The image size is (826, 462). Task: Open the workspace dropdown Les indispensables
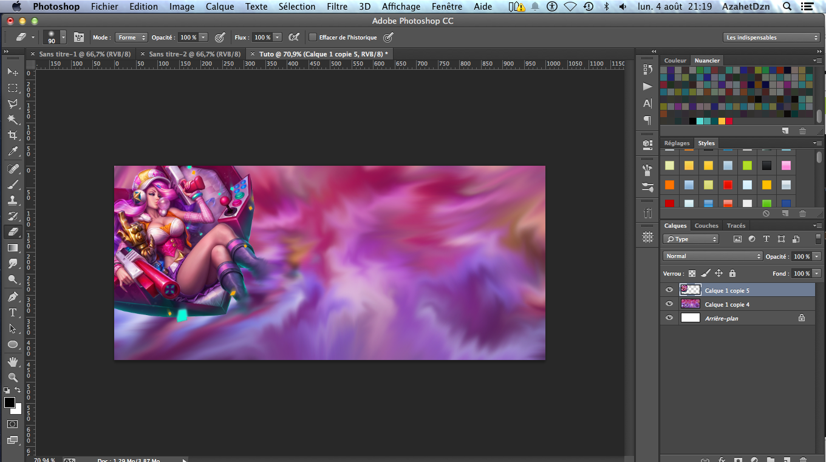[771, 37]
